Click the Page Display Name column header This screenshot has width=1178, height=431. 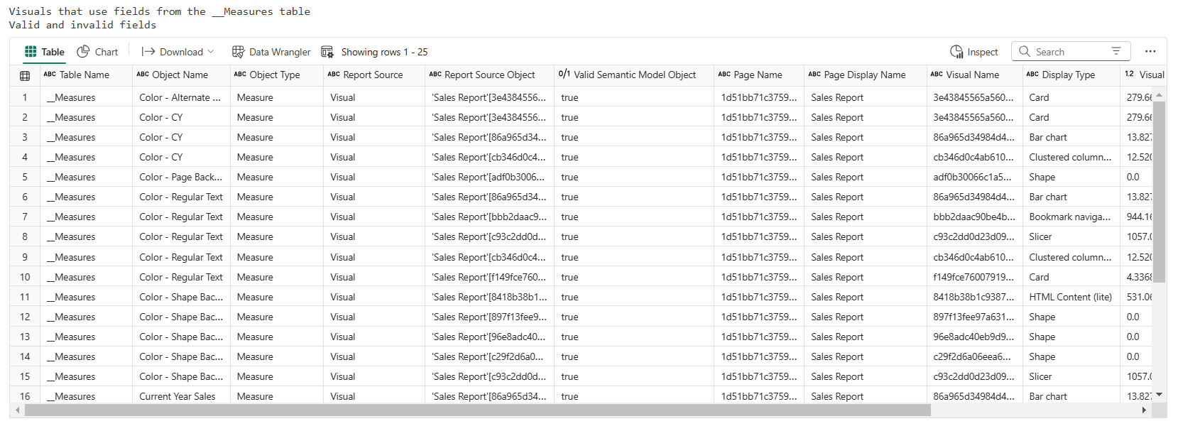point(864,75)
